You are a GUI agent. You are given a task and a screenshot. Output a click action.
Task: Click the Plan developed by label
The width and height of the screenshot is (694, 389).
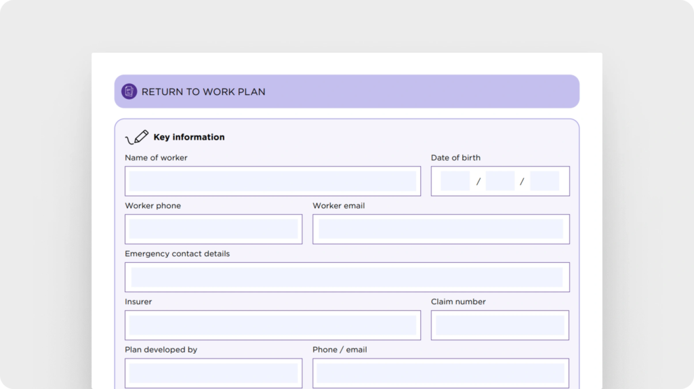point(161,350)
